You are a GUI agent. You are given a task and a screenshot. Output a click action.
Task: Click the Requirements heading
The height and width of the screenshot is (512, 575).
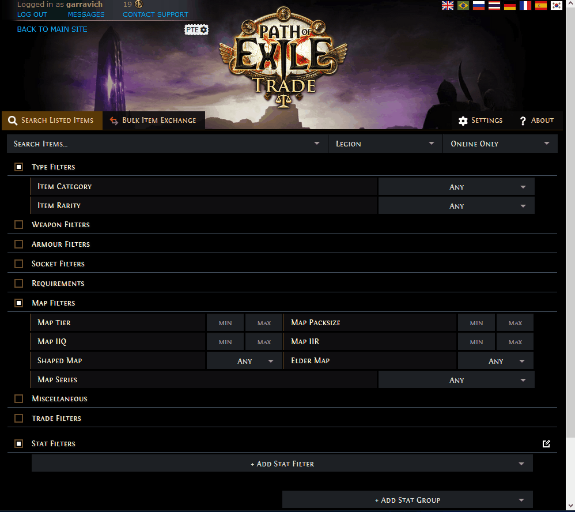point(58,284)
